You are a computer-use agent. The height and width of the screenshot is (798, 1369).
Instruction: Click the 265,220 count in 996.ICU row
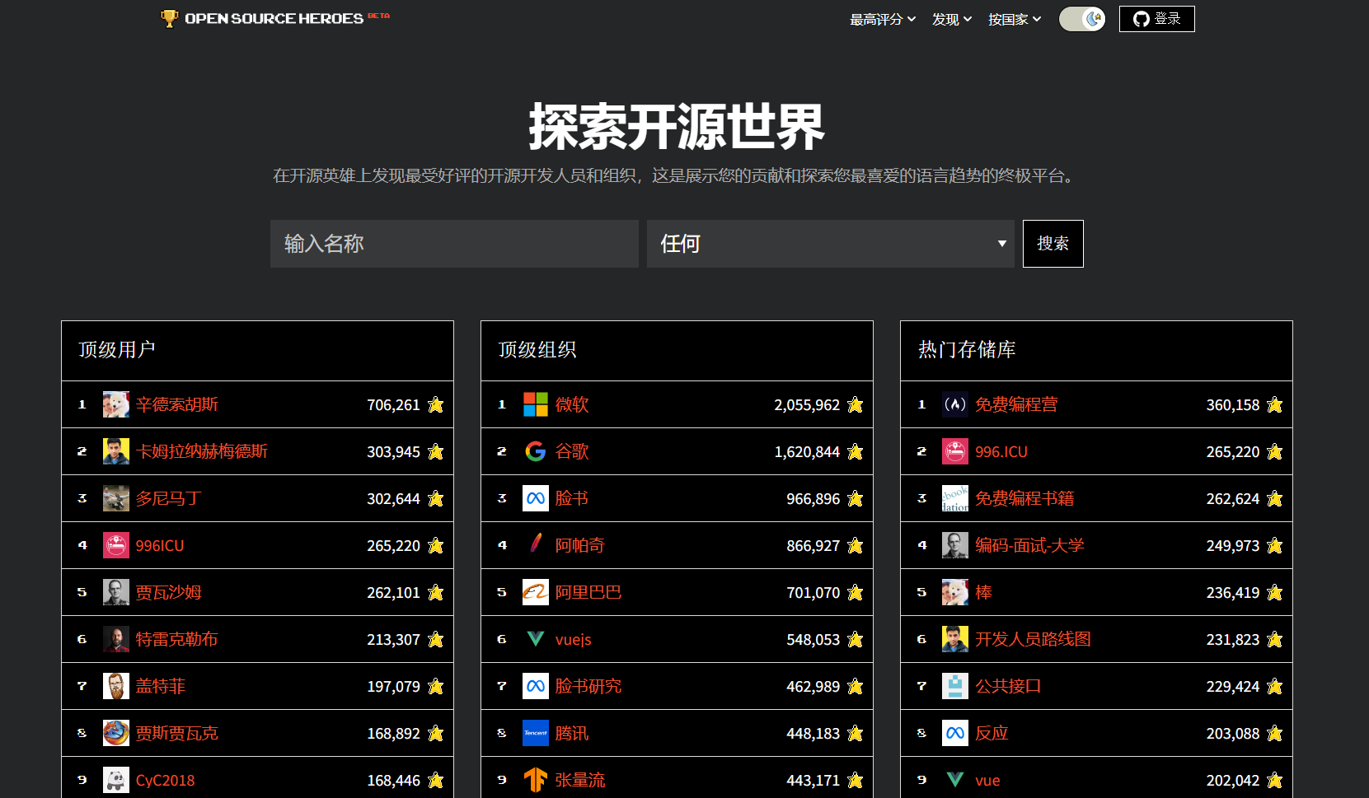click(x=1233, y=452)
